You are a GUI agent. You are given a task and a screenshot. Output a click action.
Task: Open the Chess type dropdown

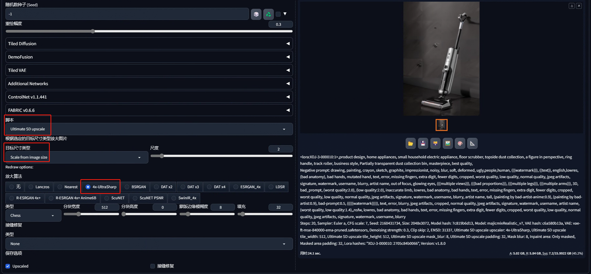coord(33,216)
